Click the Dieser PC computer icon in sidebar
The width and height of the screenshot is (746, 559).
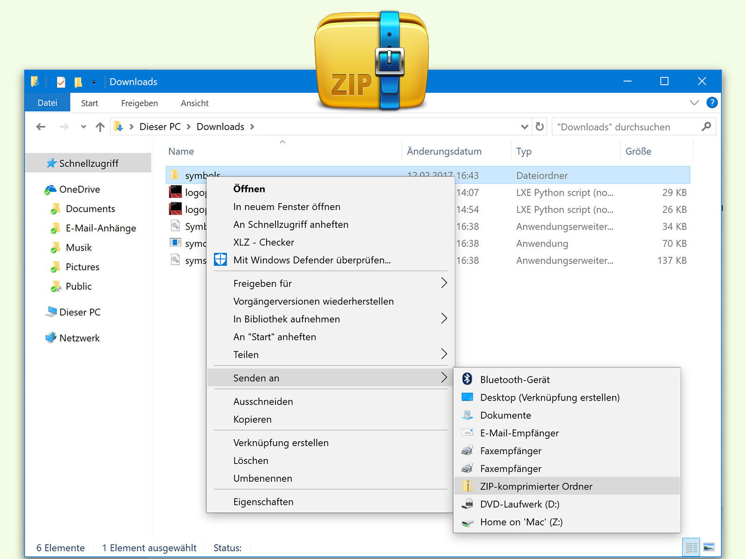[50, 312]
